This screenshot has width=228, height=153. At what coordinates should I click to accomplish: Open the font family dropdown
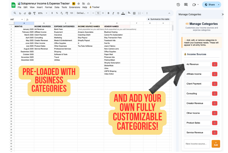pyautogui.click(x=83, y=13)
